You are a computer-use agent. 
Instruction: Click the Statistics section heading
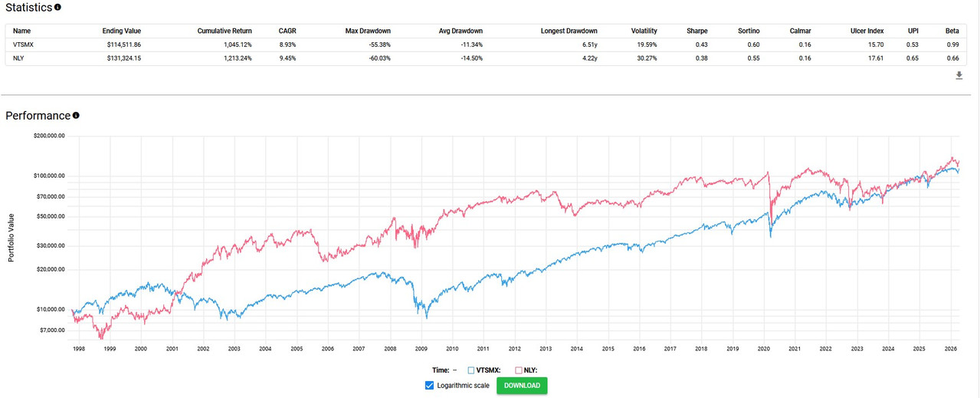(28, 8)
